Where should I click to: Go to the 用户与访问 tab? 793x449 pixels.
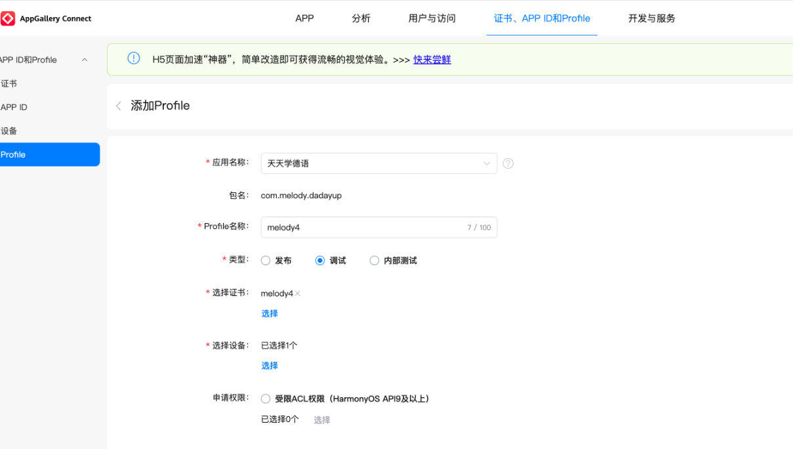click(x=432, y=18)
